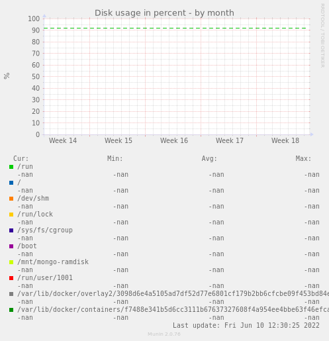Select the /sys/fs/cgroup legend label
This screenshot has width=329, height=341.
[x=45, y=230]
